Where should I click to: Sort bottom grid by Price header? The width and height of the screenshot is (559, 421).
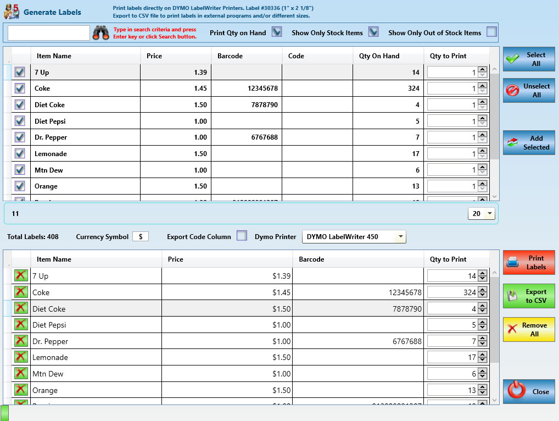pos(227,259)
